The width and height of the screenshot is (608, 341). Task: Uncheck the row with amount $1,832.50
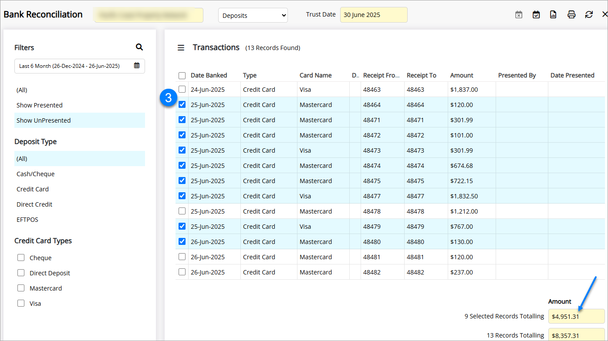(182, 196)
